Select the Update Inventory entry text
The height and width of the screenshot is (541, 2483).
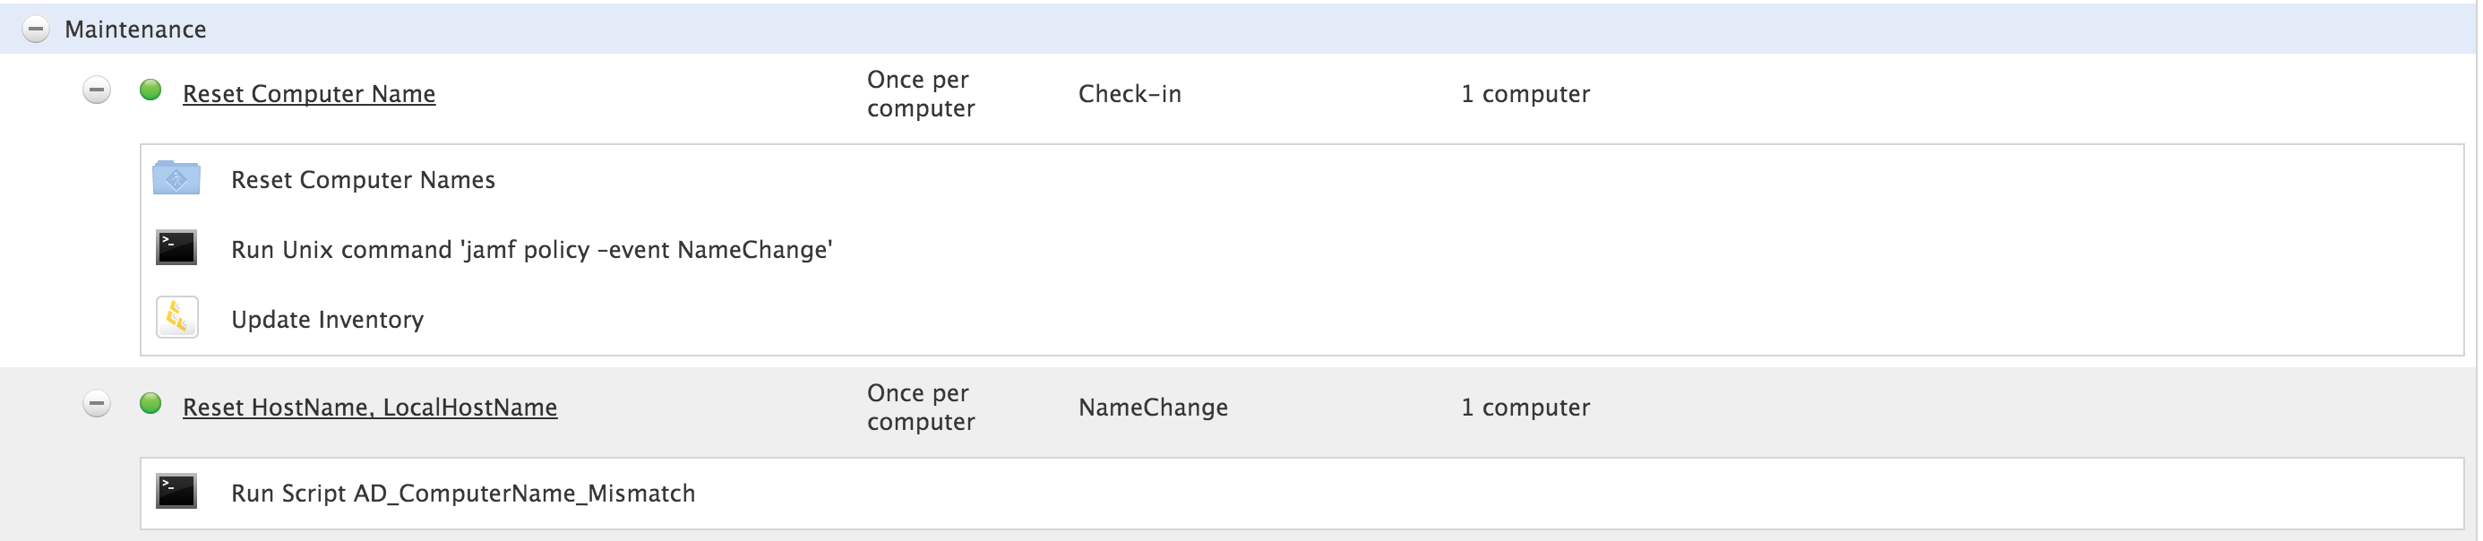tap(328, 319)
